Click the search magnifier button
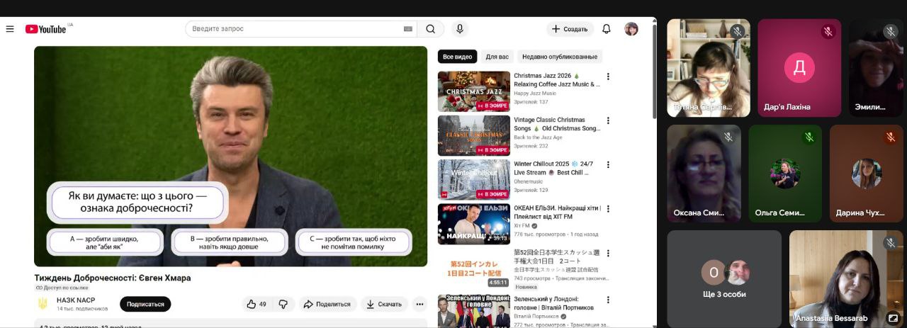This screenshot has width=907, height=328. tap(430, 29)
